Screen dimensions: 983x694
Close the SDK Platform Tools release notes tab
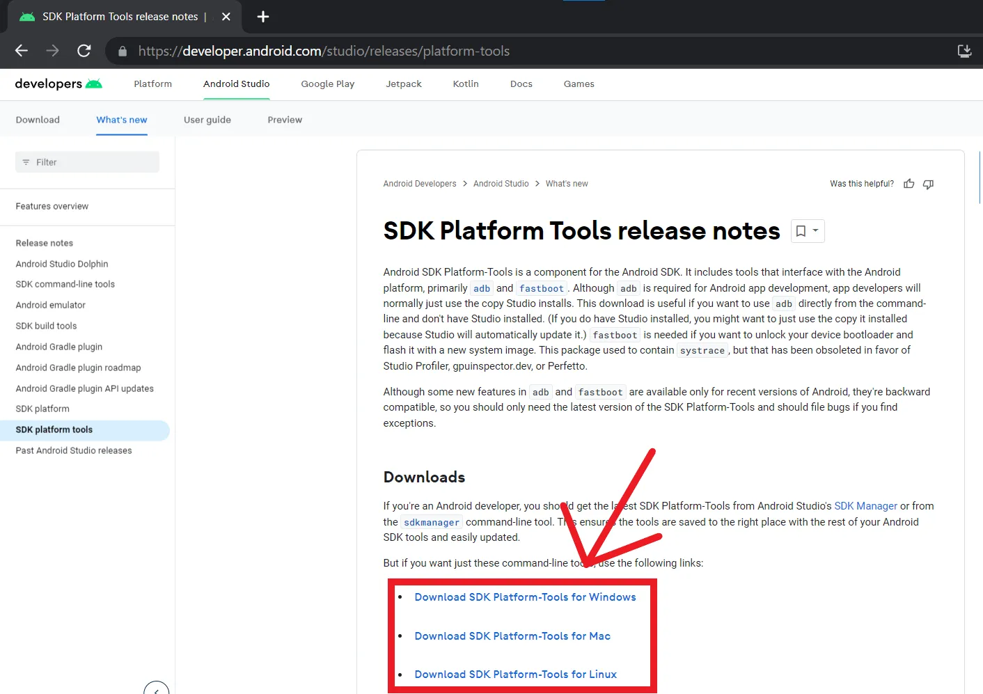(226, 17)
